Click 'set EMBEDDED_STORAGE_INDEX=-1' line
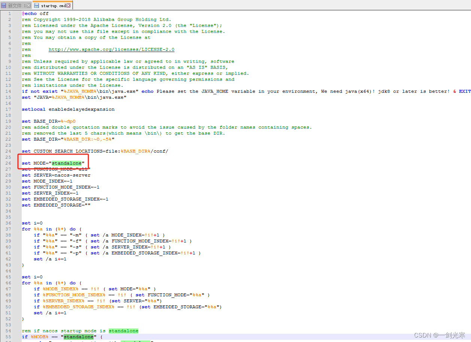 click(65, 199)
